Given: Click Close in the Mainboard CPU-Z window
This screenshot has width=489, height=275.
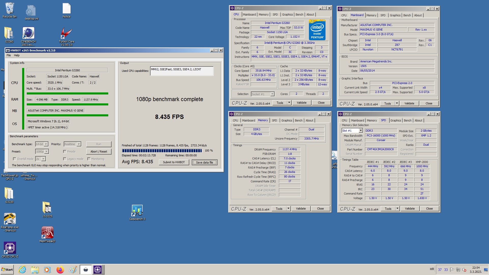Looking at the screenshot, I should 429,104.
